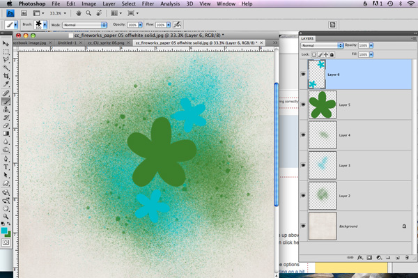
Task: Open the brush Mode dropdown
Action: click(85, 25)
